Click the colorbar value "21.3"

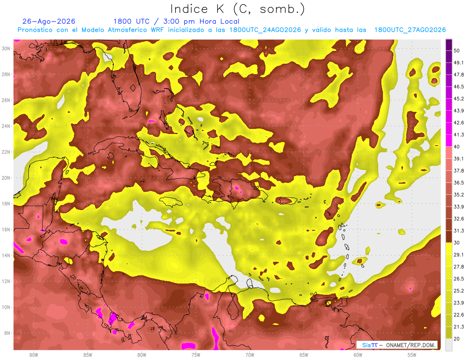(459, 327)
